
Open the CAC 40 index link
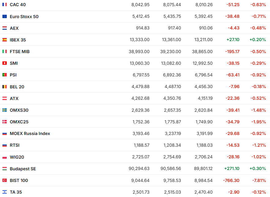[x=18, y=5]
